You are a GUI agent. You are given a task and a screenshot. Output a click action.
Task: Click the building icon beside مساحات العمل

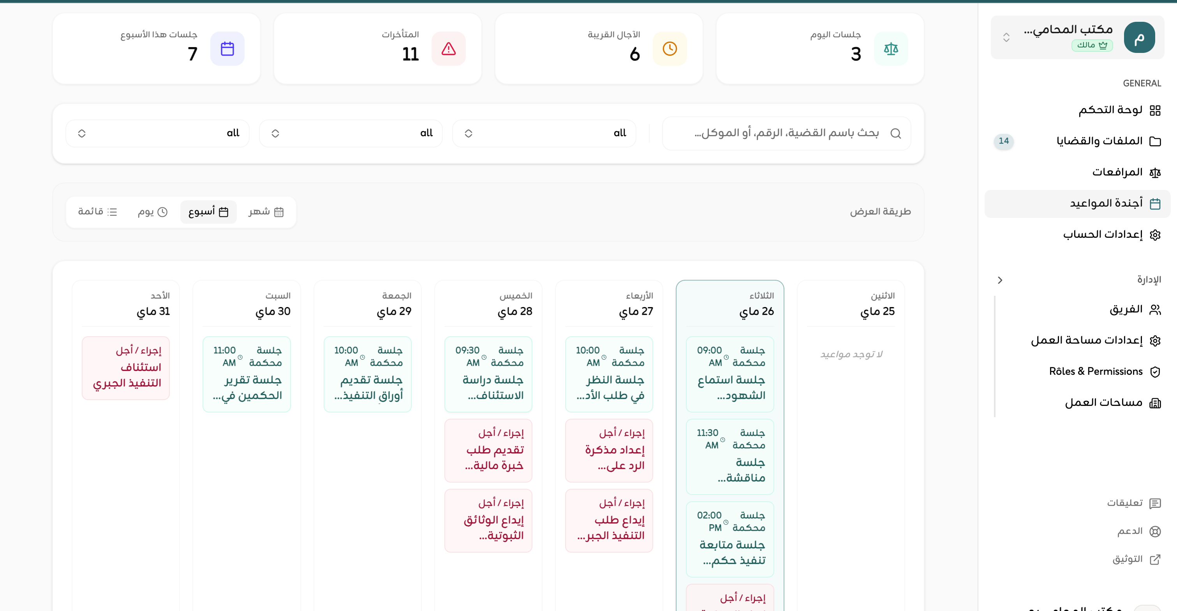pos(1155,403)
